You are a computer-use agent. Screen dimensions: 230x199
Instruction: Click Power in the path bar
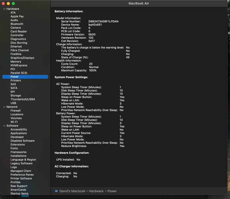coord(112,191)
